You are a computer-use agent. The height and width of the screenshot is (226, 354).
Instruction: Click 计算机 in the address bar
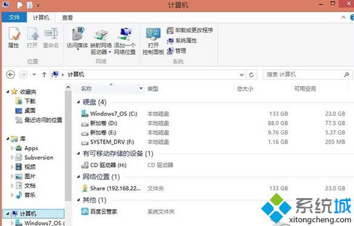76,75
